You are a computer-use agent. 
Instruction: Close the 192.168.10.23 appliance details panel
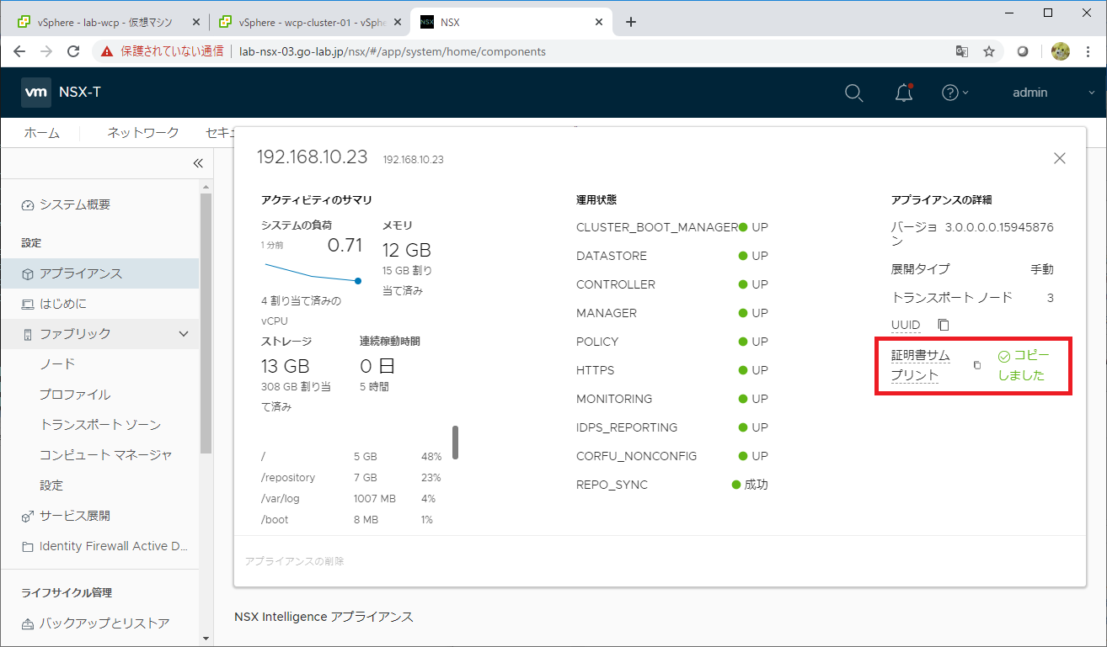[1060, 158]
